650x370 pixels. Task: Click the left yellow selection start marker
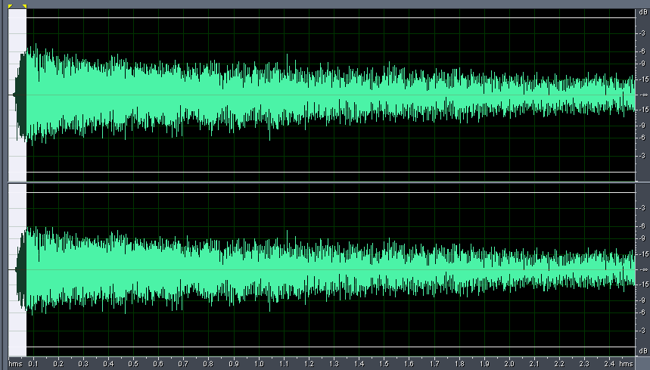10,7
